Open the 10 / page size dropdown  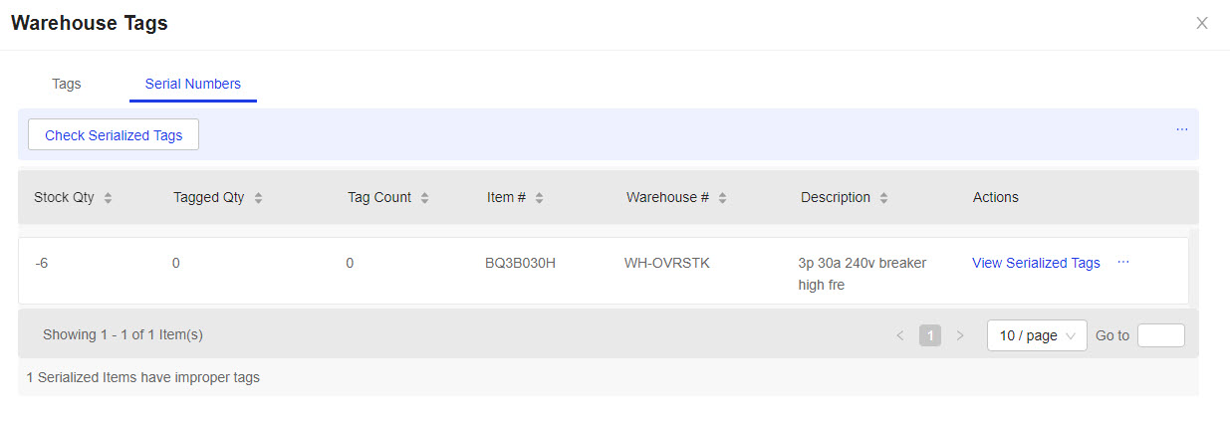click(x=1037, y=335)
